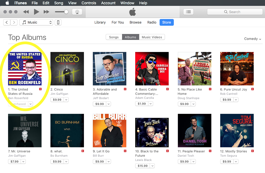Switch to the For You tab
Viewport: 265px width, 173px height.
click(118, 22)
